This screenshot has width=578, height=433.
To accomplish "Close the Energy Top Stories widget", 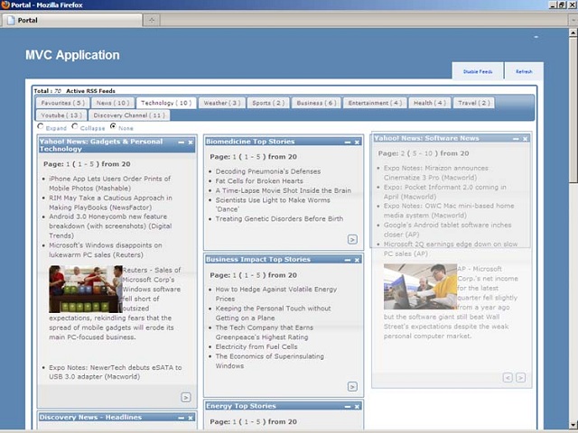I will pyautogui.click(x=357, y=407).
